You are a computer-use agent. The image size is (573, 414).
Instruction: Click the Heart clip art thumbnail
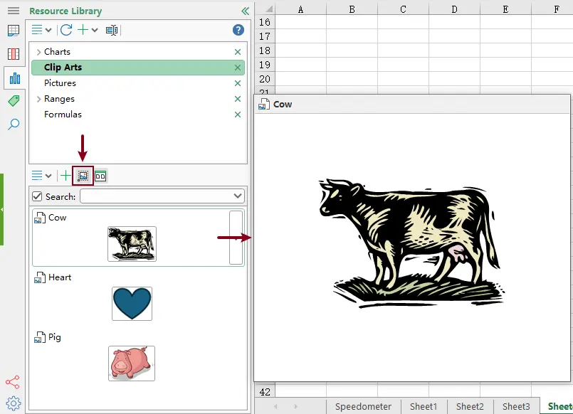point(132,304)
